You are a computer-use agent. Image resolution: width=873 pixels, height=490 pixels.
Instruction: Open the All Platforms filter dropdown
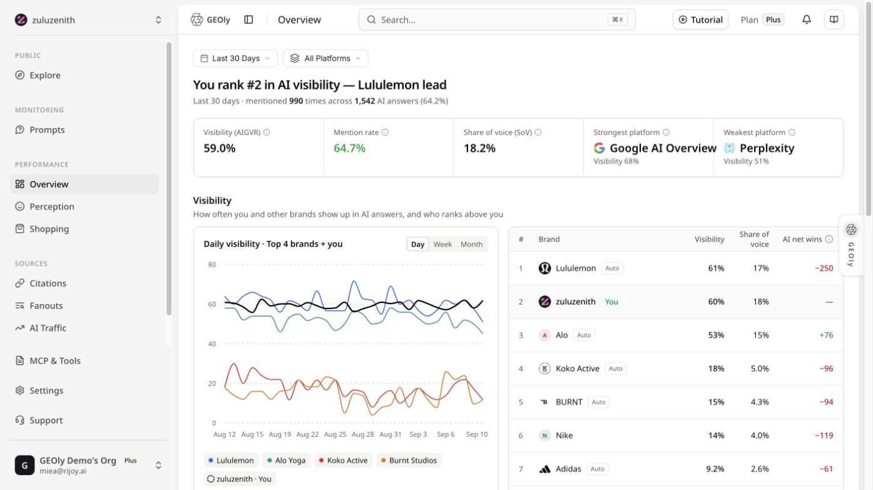[x=325, y=58]
